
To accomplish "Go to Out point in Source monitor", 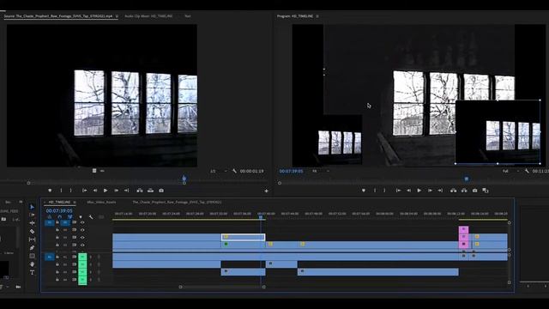I will 126,191.
